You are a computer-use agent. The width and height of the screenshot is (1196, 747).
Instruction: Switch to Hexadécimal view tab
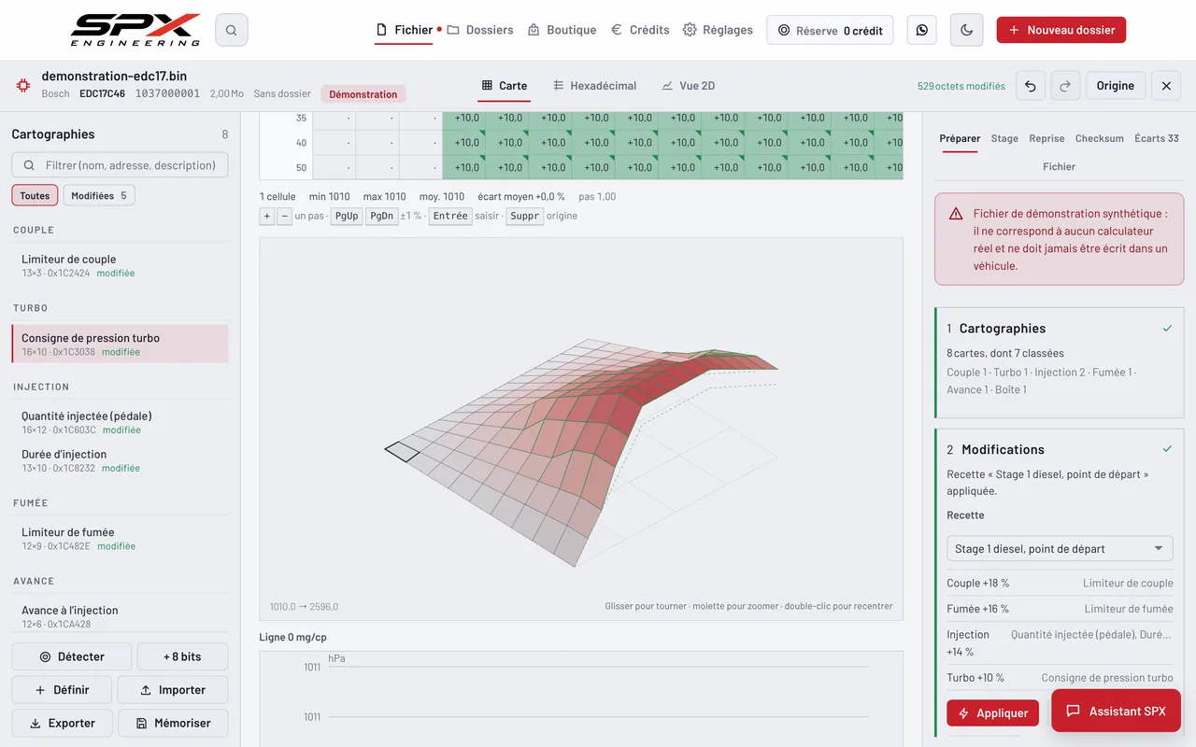(x=595, y=86)
